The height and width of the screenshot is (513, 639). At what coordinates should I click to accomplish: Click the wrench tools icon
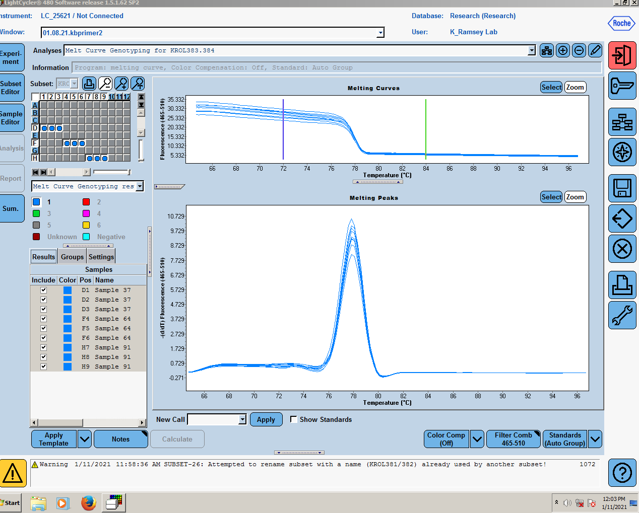622,315
